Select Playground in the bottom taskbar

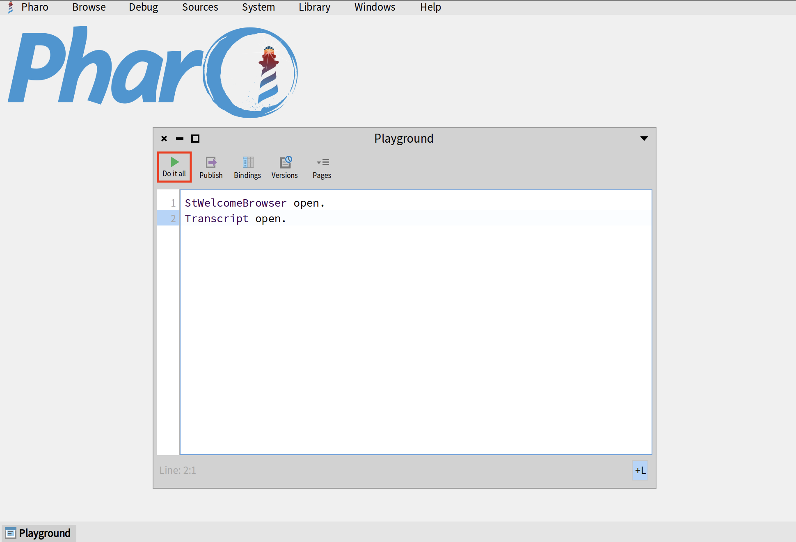39,533
